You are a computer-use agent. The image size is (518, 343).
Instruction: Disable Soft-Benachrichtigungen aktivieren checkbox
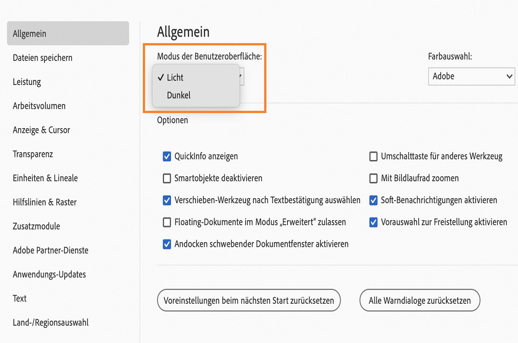pos(373,200)
